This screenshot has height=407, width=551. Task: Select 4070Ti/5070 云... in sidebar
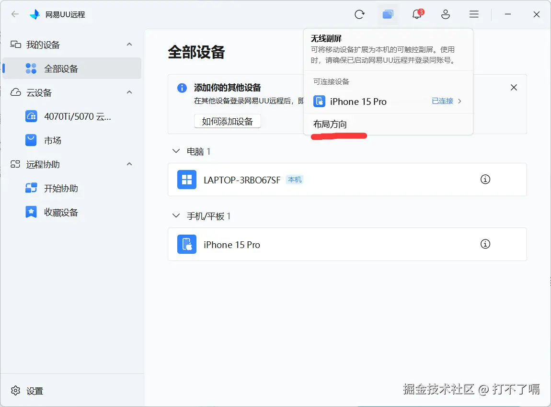[72, 116]
